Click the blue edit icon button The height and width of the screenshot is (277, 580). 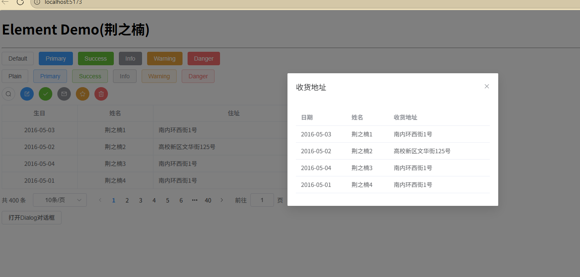(x=27, y=94)
